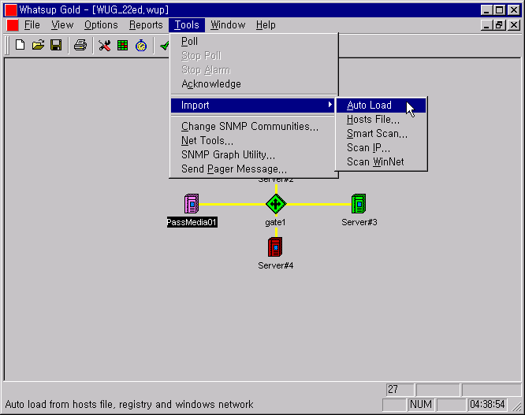Open the Help menu
The width and height of the screenshot is (525, 415).
click(x=266, y=25)
